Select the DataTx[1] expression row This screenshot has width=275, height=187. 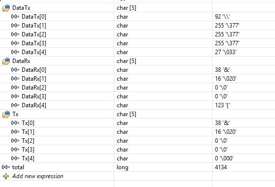click(138, 26)
